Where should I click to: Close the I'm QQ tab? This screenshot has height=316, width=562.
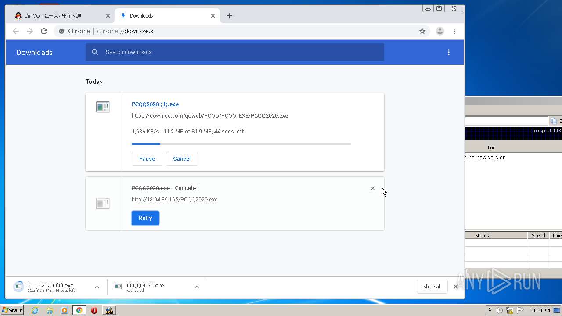point(108,16)
